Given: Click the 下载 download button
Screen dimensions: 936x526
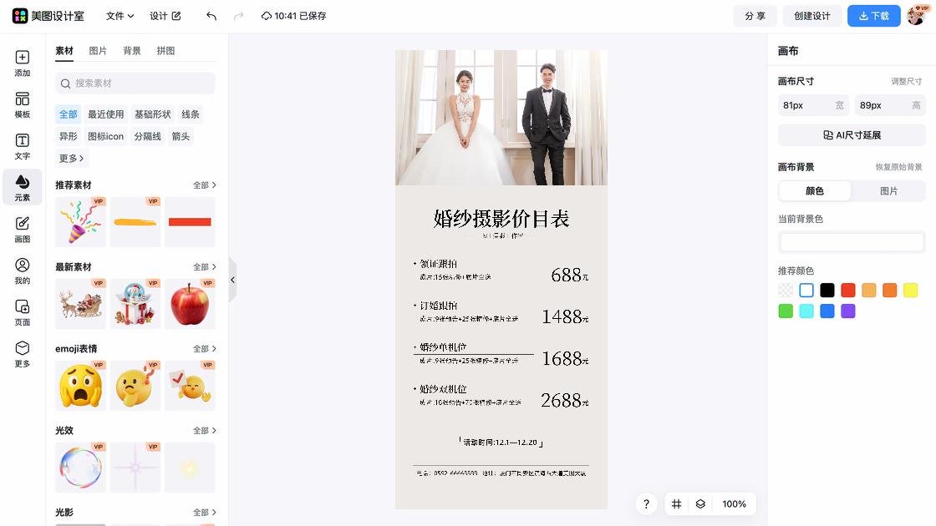Looking at the screenshot, I should pyautogui.click(x=873, y=15).
